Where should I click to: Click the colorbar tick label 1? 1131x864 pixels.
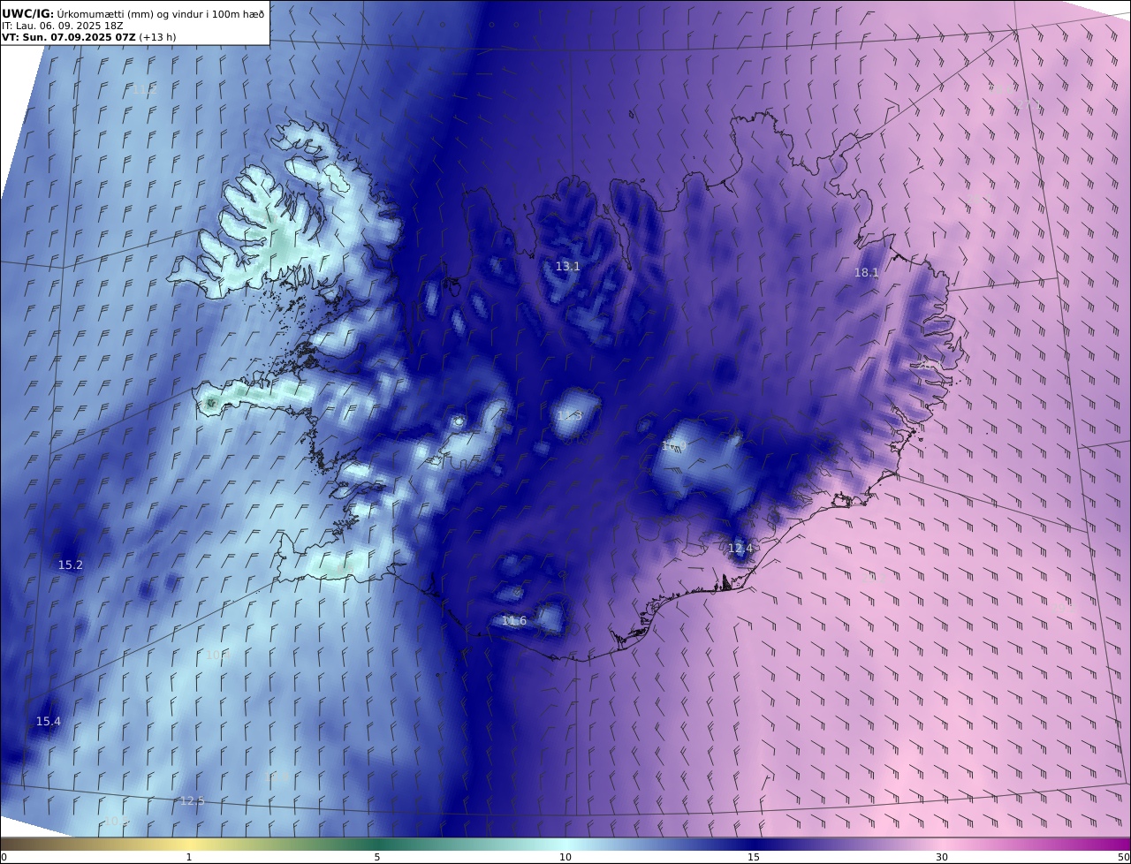188,857
